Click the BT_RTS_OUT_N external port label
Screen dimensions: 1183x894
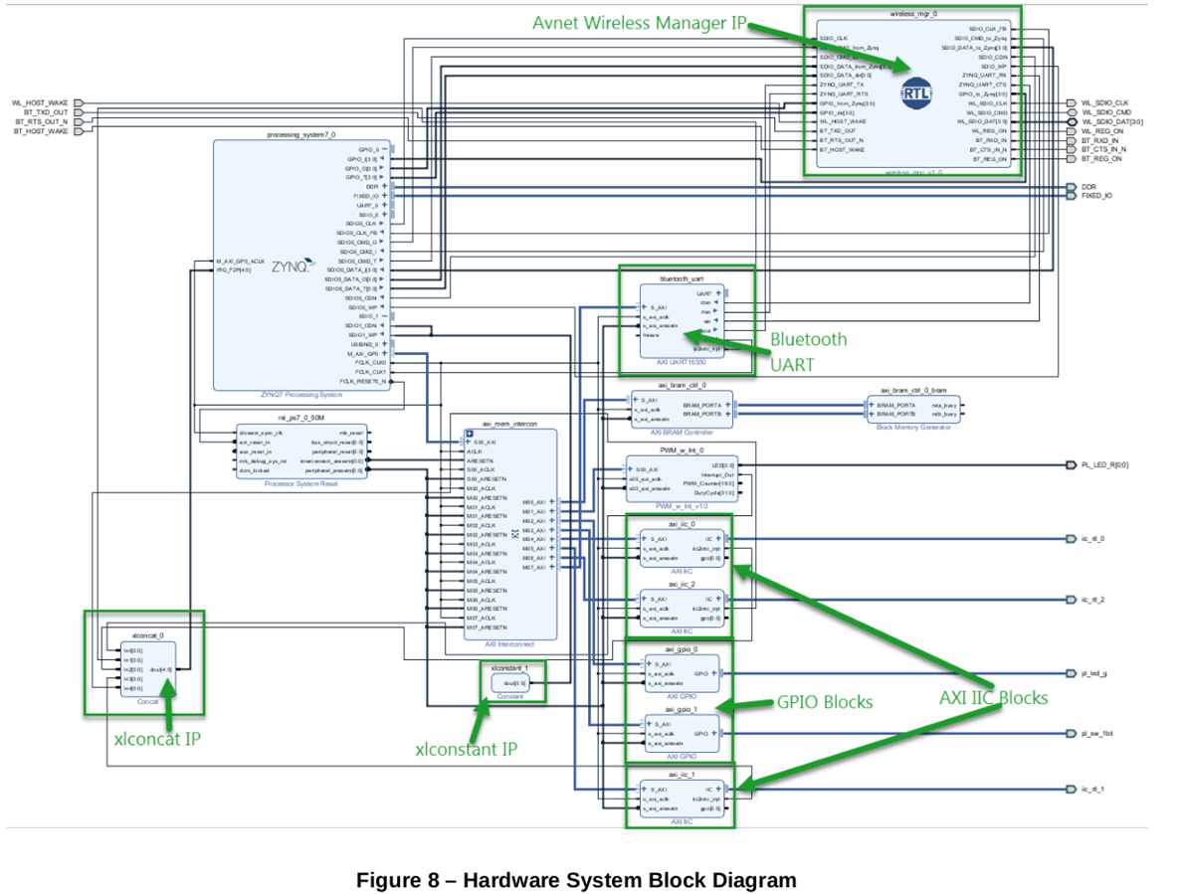42,121
